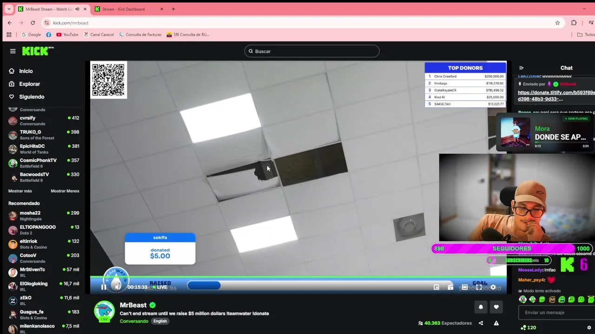Open recommended channel mosha22

44,216
